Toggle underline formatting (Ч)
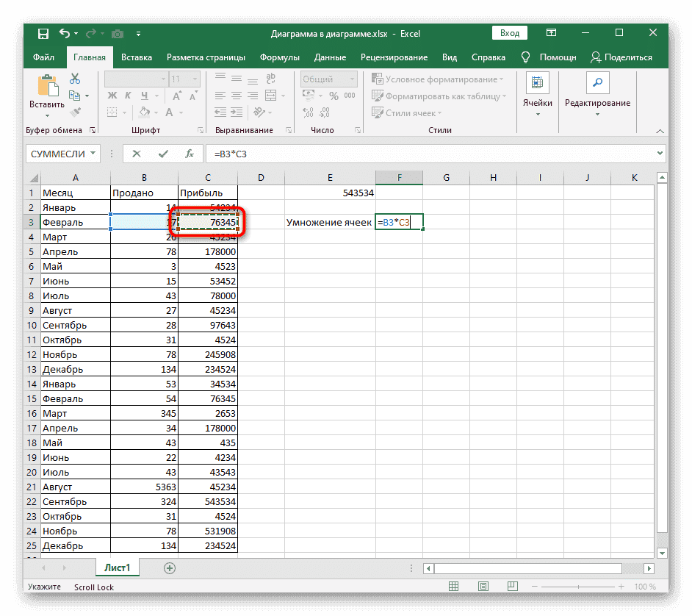The height and width of the screenshot is (616, 692). [x=144, y=95]
